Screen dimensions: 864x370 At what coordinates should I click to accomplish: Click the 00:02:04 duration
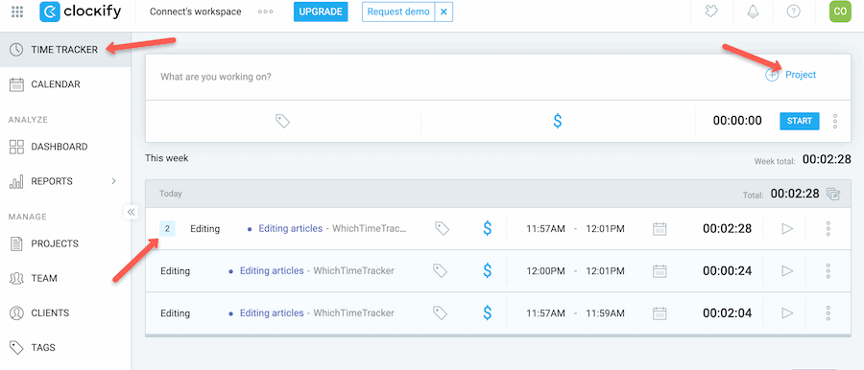727,313
